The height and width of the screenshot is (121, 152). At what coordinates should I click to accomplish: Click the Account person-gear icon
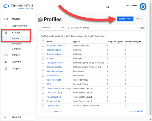[6, 62]
